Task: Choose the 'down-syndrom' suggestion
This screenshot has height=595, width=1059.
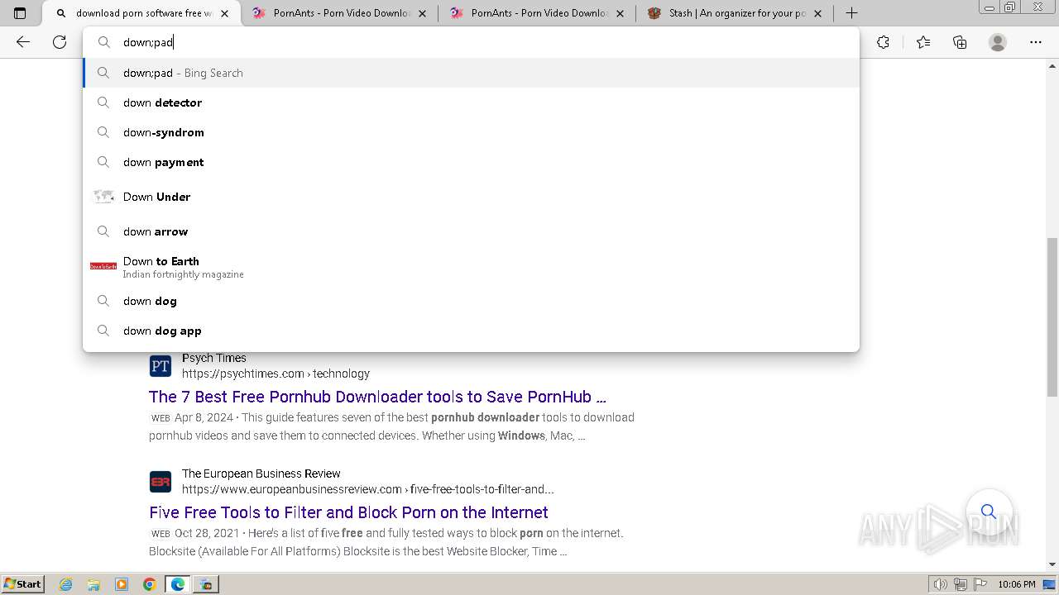Action: pos(471,132)
